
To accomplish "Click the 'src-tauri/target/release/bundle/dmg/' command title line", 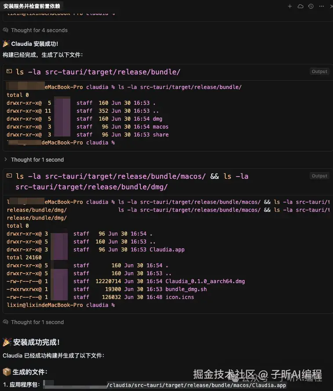I will tap(91, 187).
